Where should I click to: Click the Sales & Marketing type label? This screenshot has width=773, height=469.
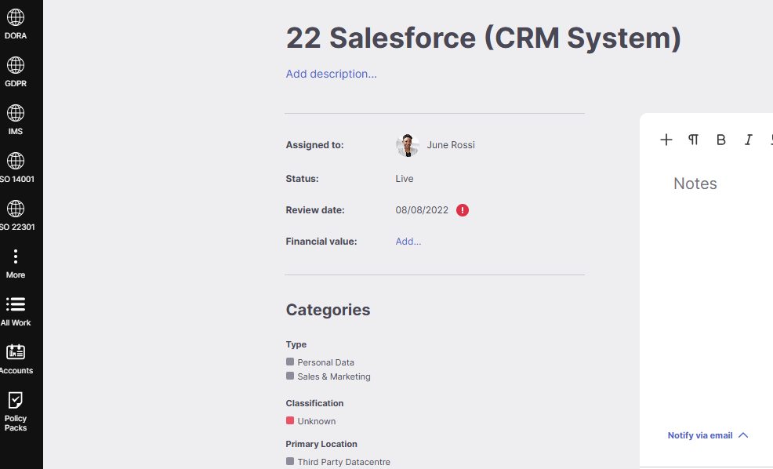coord(334,376)
